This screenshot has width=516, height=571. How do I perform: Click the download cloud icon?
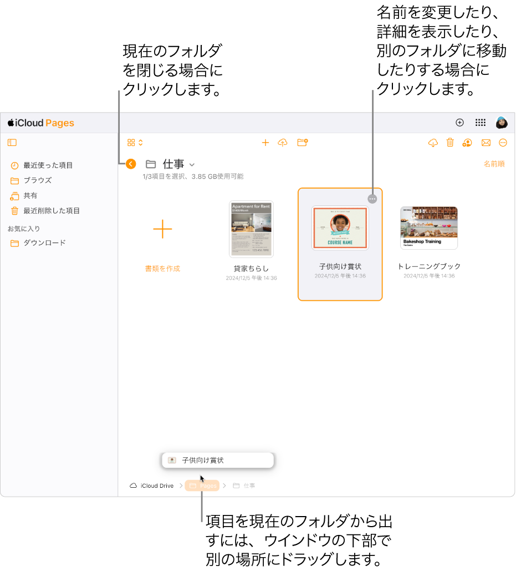433,143
